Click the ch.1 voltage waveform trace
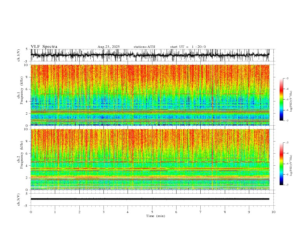The image size is (308, 238). click(x=150, y=55)
